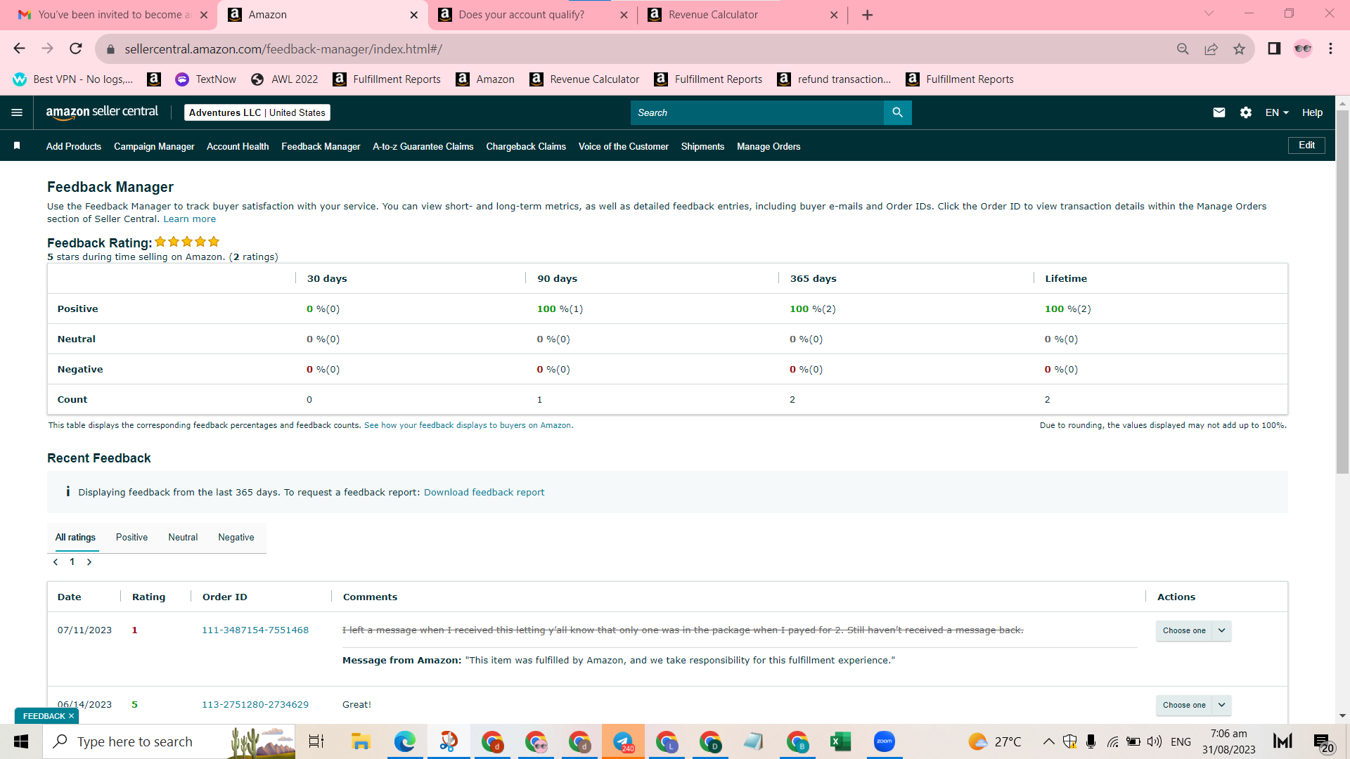Show hidden system tray icons
1350x759 pixels.
pyautogui.click(x=1048, y=741)
